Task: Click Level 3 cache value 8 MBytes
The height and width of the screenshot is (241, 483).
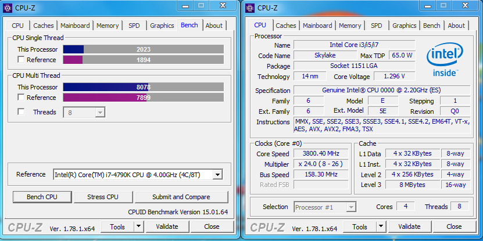Action: [x=413, y=185]
